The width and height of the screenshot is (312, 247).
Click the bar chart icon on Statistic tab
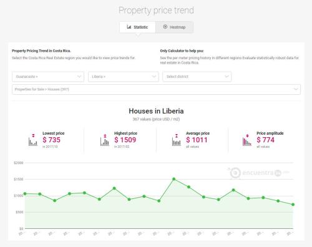point(129,27)
